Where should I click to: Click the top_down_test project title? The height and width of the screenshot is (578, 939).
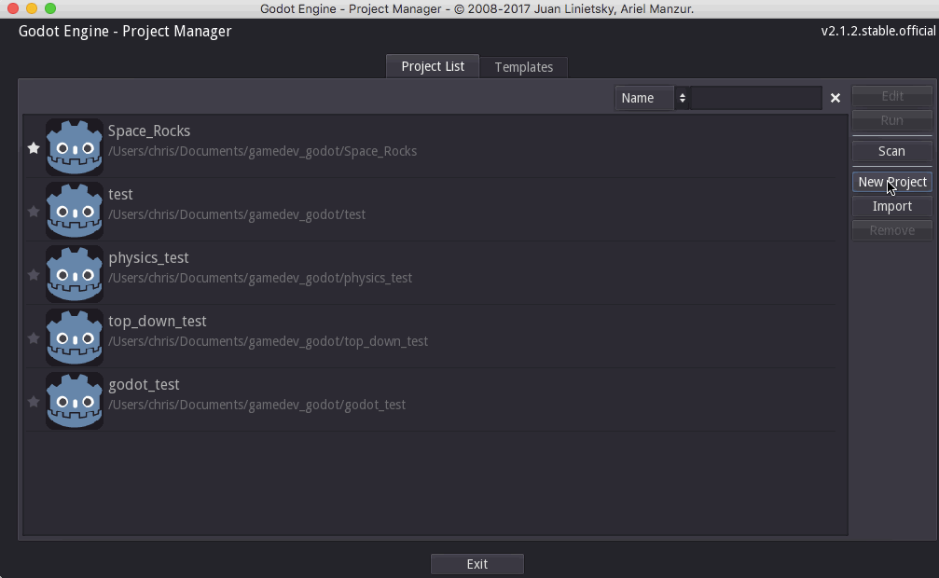tap(158, 322)
